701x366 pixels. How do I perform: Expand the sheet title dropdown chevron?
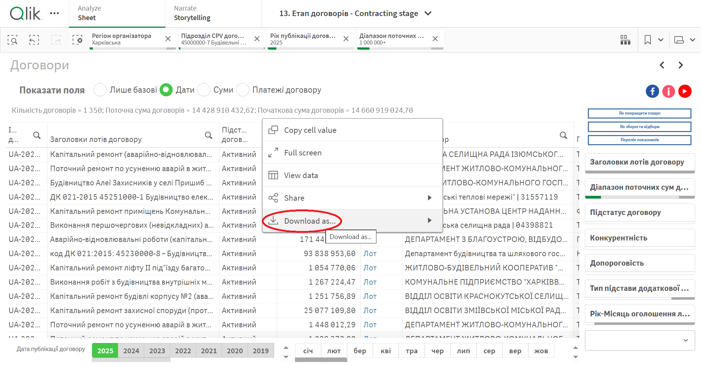pyautogui.click(x=428, y=14)
